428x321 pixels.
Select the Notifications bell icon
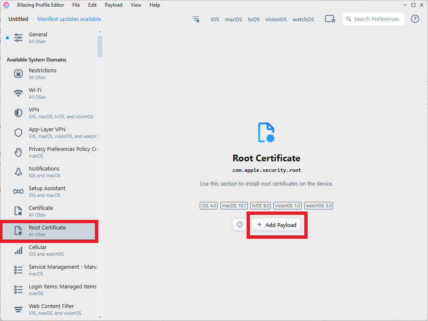tap(18, 172)
